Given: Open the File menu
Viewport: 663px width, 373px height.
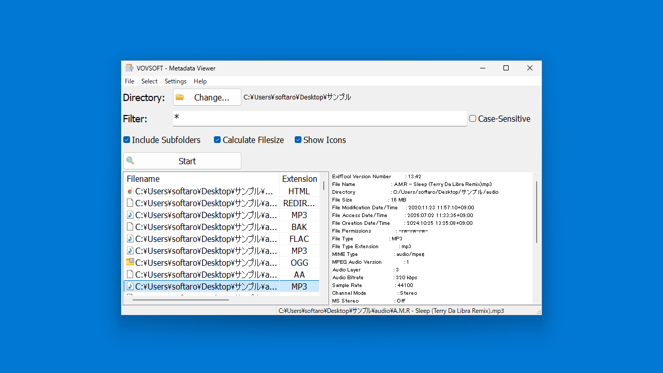Looking at the screenshot, I should 129,81.
